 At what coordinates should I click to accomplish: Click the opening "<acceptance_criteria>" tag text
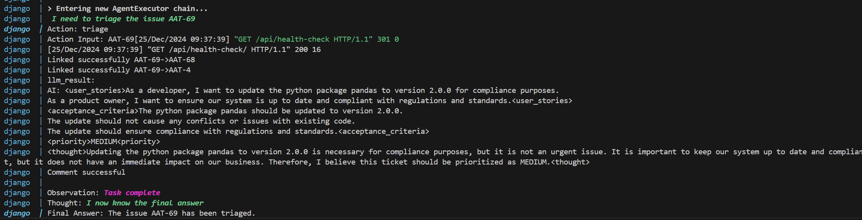point(93,111)
